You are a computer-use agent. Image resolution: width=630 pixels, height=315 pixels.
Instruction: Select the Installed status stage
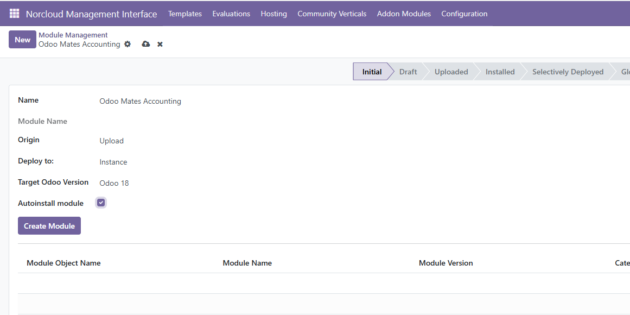pos(500,72)
